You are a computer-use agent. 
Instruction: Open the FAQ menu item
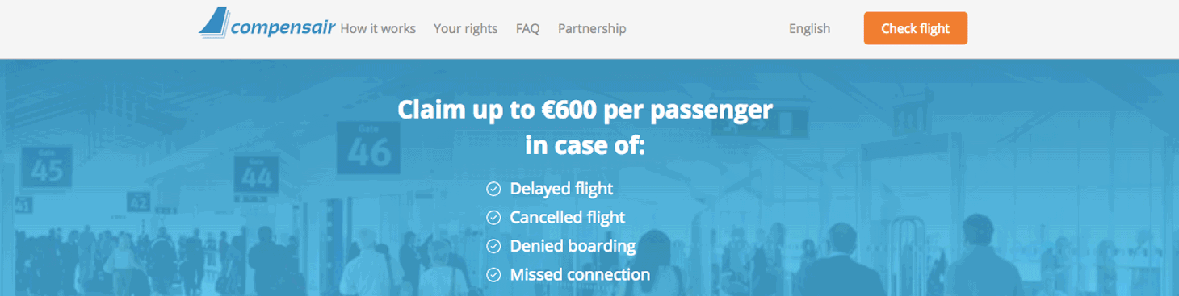(x=528, y=29)
